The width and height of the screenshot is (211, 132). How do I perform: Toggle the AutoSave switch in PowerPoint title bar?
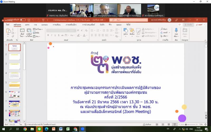click(23, 20)
